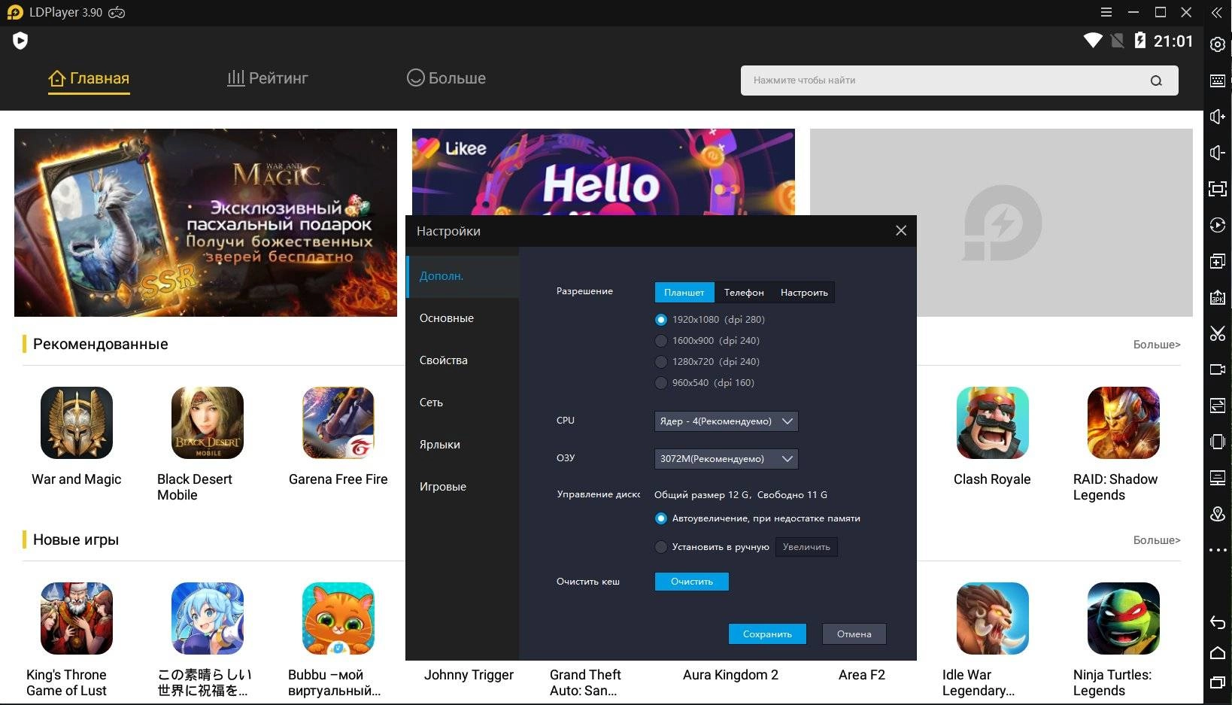The image size is (1232, 705).
Task: Click Отмена to cancel settings
Action: 854,634
